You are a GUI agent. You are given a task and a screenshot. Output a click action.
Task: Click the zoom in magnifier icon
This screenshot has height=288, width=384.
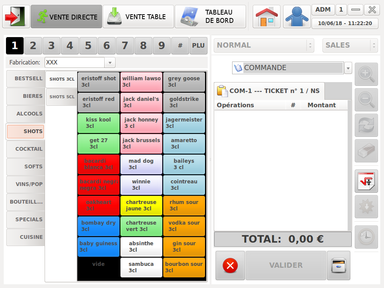coord(366,74)
